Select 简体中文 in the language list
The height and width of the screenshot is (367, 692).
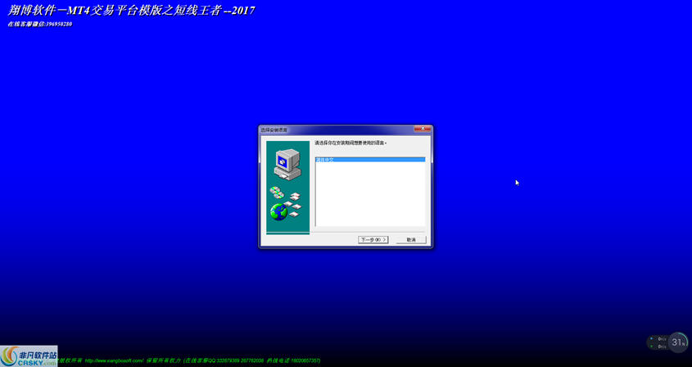(x=370, y=160)
